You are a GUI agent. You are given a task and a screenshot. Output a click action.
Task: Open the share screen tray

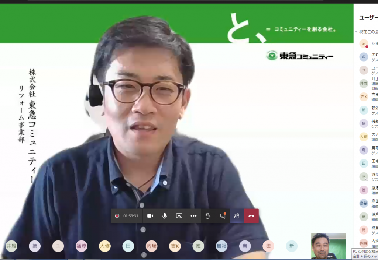179,216
